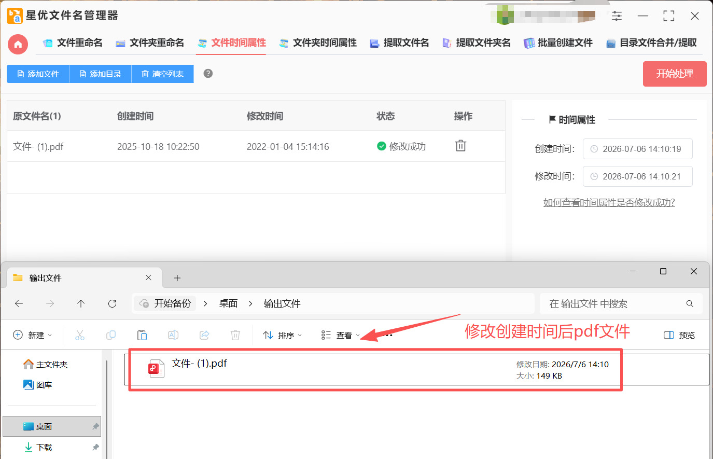Select the 文件- (1).pdf cell in the table
The image size is (713, 459).
click(38, 147)
